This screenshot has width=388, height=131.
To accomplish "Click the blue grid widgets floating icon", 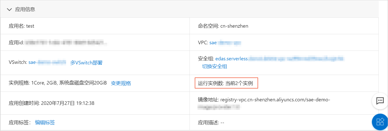I will coord(380,122).
